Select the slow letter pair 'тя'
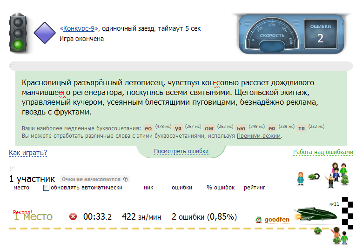 click(x=301, y=128)
